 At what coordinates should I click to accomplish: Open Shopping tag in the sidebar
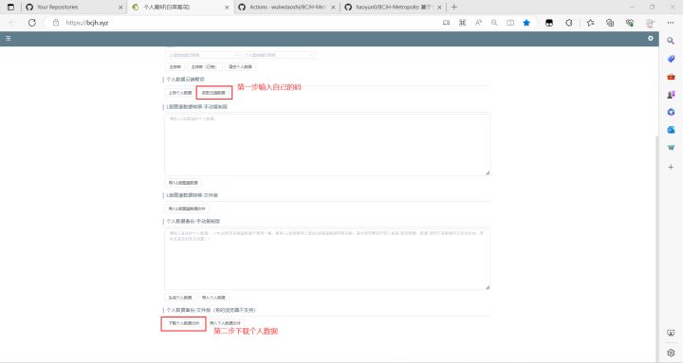click(x=671, y=59)
